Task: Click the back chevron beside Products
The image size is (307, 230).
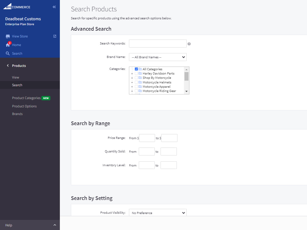Action: (x=8, y=66)
